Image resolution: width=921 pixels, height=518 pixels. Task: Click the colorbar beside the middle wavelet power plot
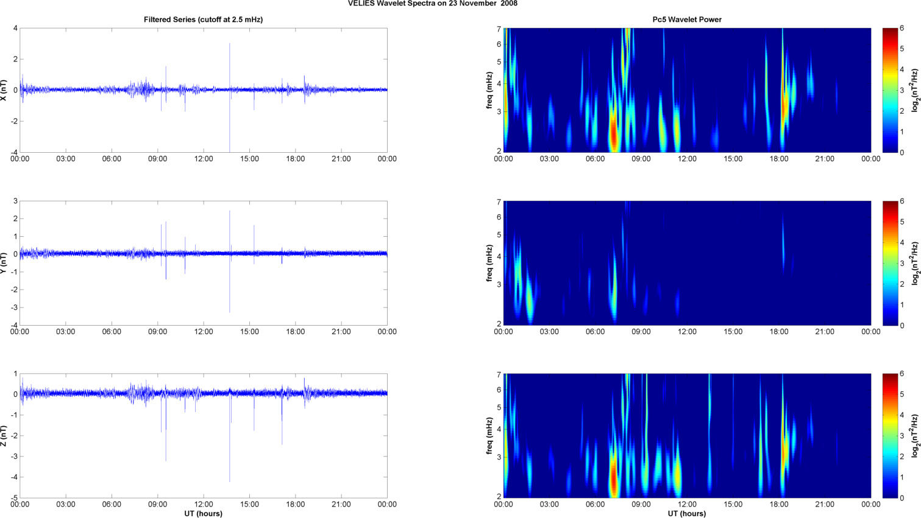pyautogui.click(x=890, y=263)
